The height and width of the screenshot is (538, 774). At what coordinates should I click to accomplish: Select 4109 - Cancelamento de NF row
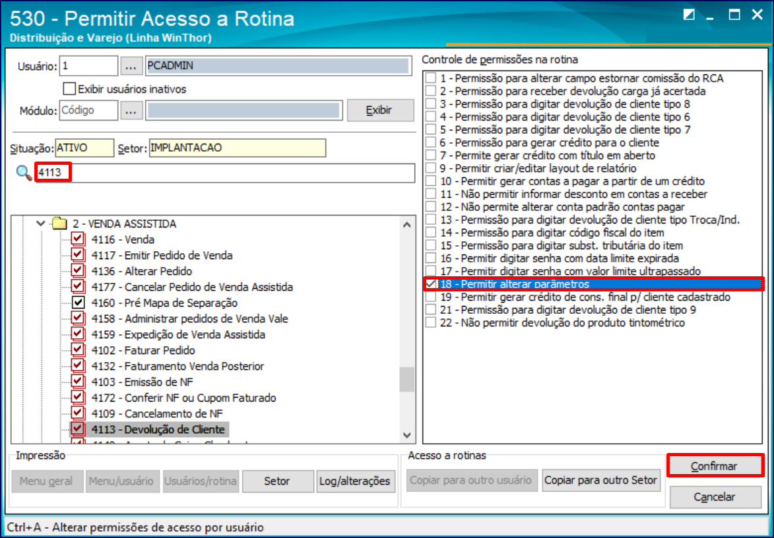[x=157, y=413]
